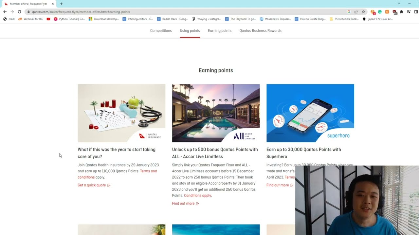Toggle the browser side panel
Viewport: 419px width, 235px height.
pyautogui.click(x=416, y=12)
